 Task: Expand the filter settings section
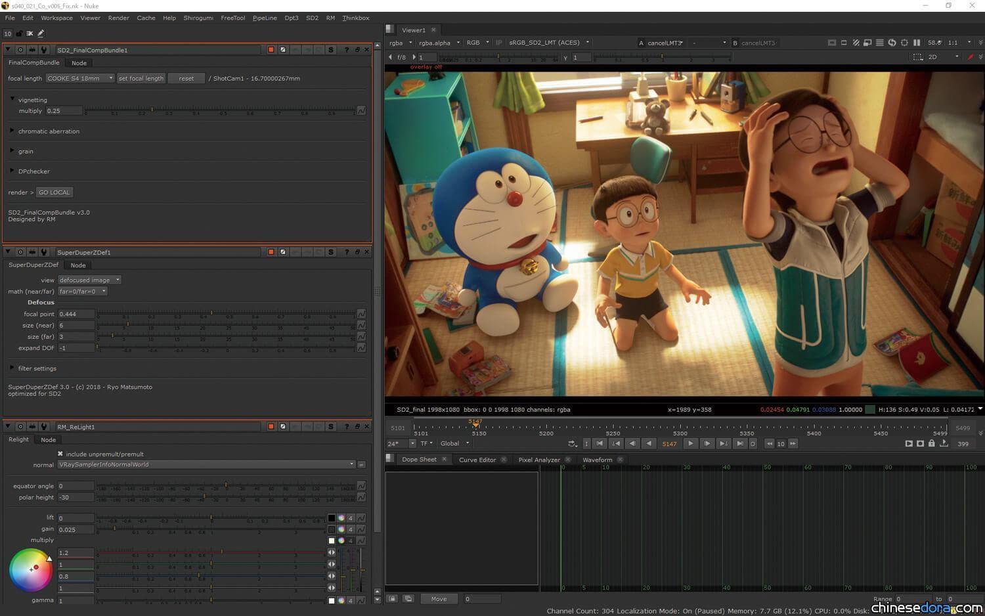(12, 368)
